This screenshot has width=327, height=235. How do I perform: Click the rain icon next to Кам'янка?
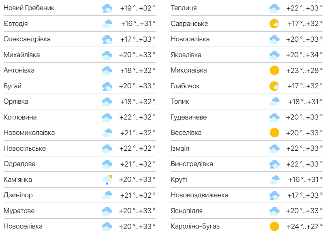click(x=107, y=179)
